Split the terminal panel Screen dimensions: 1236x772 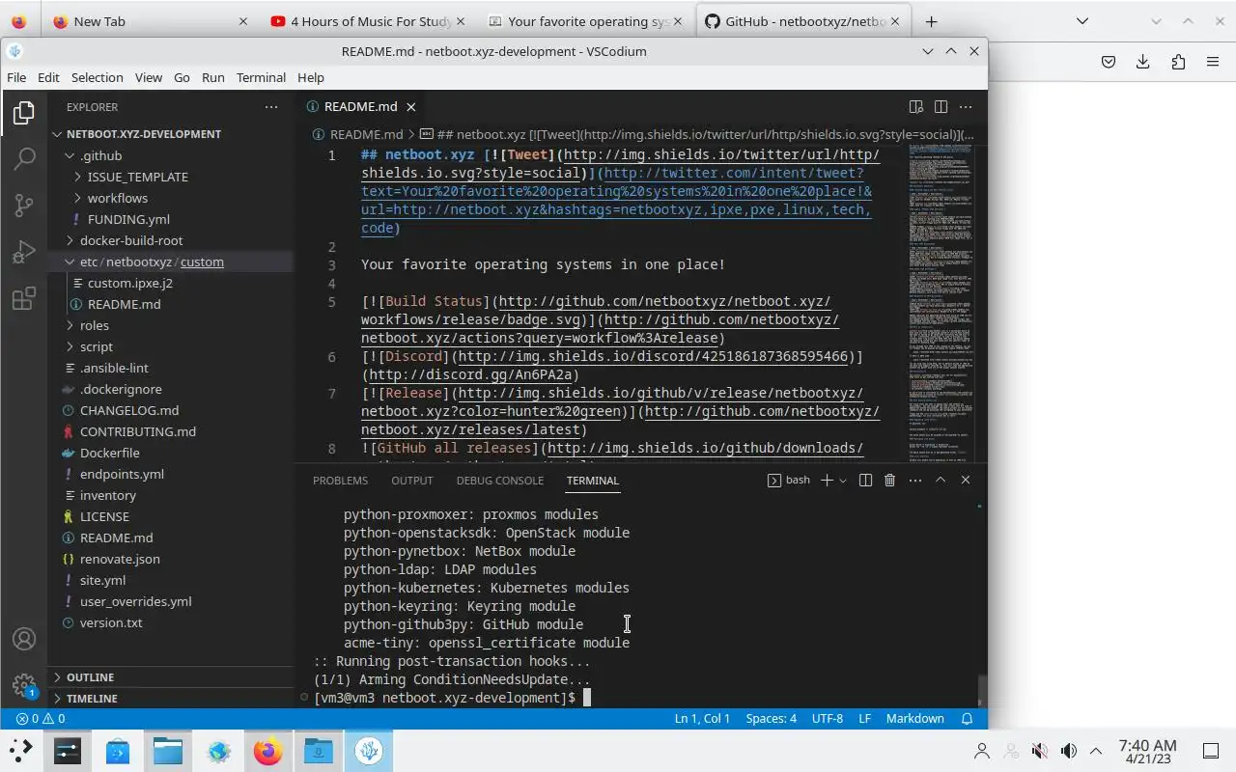[x=865, y=480]
